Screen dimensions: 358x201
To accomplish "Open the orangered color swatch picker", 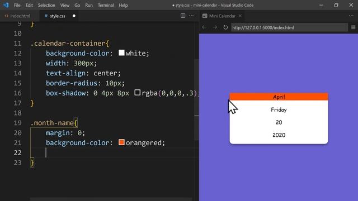I will pyautogui.click(x=121, y=142).
